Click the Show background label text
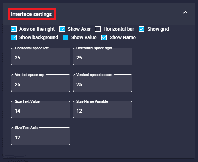This screenshot has width=198, height=162. (x=39, y=38)
